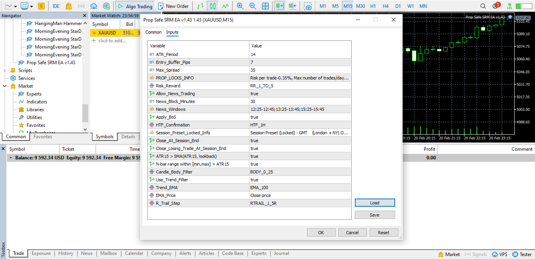Open the Market shopping bag toolbar icon
This screenshot has width=535, height=260.
coord(69,6)
